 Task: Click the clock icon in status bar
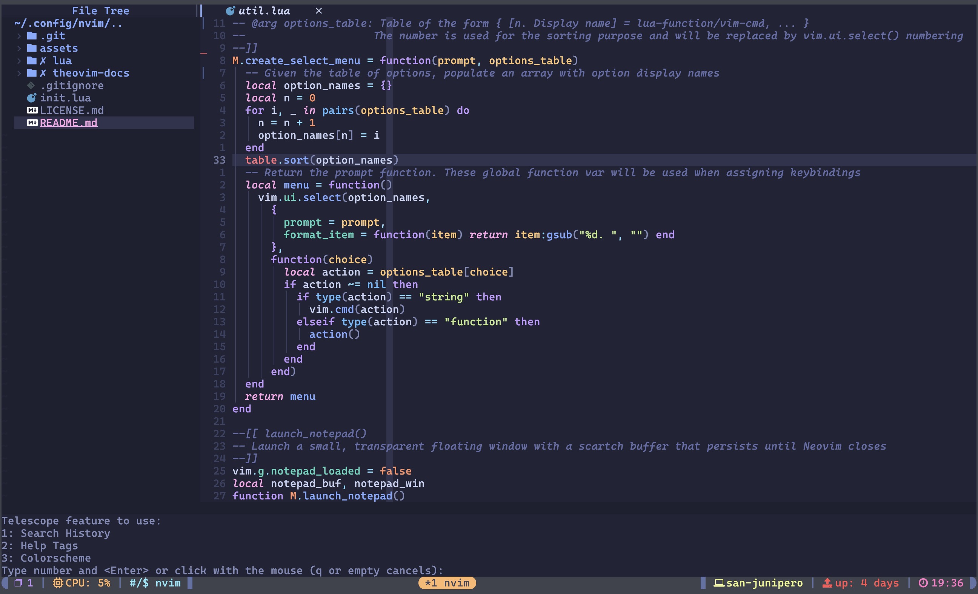click(924, 583)
